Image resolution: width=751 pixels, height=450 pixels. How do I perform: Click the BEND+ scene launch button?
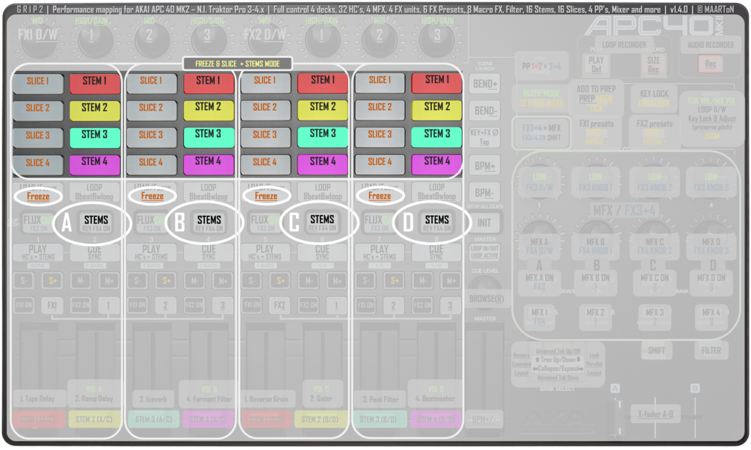coord(485,84)
